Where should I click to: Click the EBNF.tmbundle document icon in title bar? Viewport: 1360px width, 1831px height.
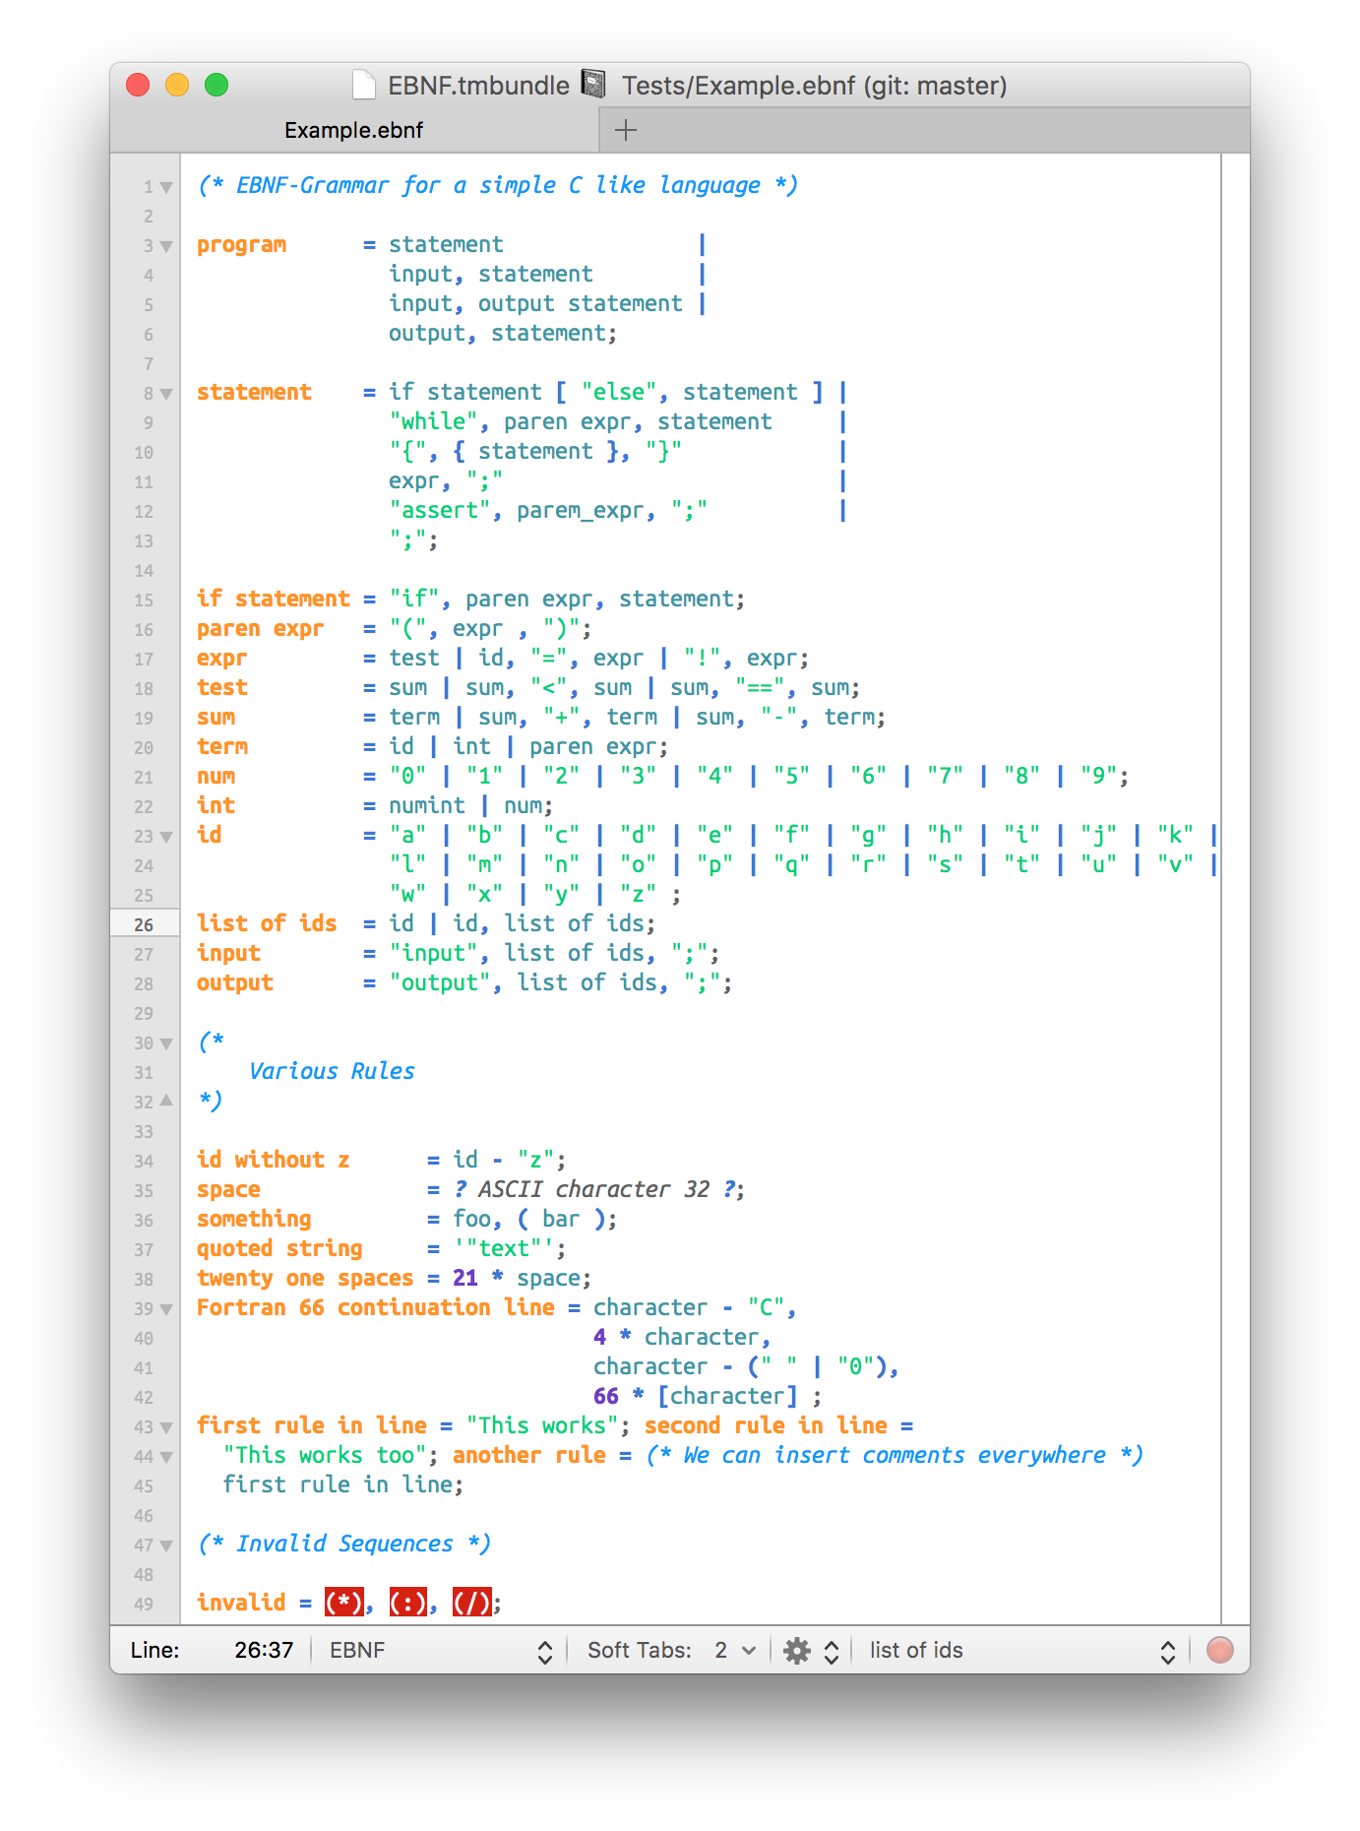364,86
